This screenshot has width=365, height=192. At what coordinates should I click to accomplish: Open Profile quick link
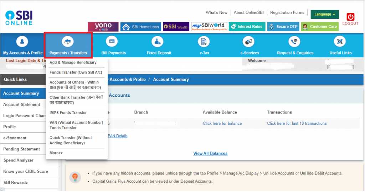[x=23, y=127]
